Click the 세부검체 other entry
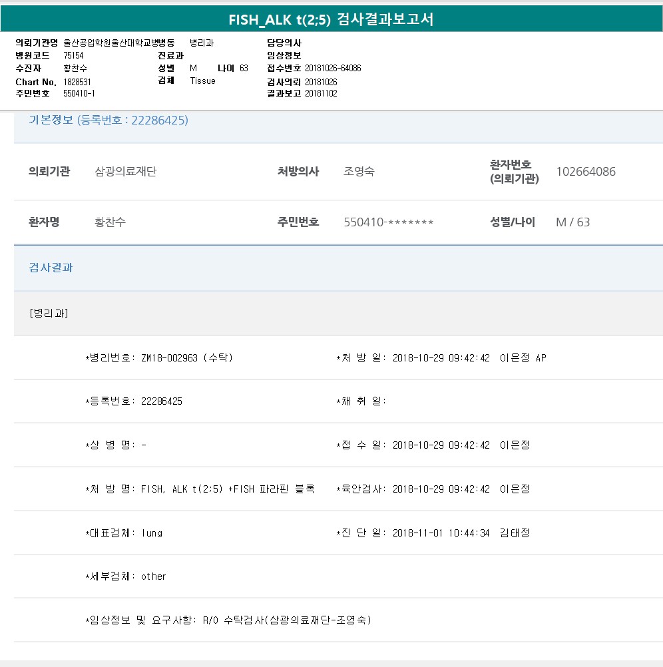663x667 pixels. coord(126,576)
